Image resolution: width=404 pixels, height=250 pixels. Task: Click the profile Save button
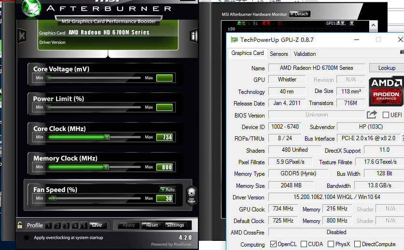[97, 225]
